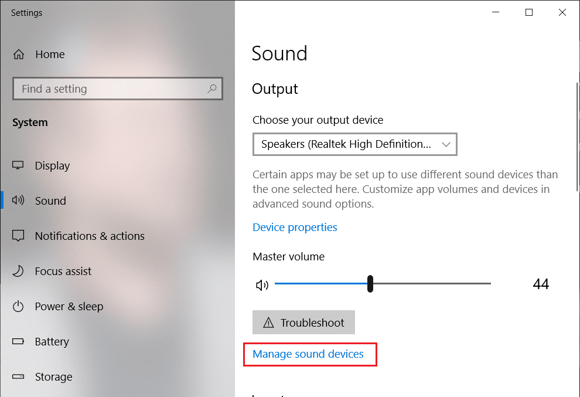Screen dimensions: 580x397
Task: Click the Power & sleep icon
Action: tap(19, 306)
